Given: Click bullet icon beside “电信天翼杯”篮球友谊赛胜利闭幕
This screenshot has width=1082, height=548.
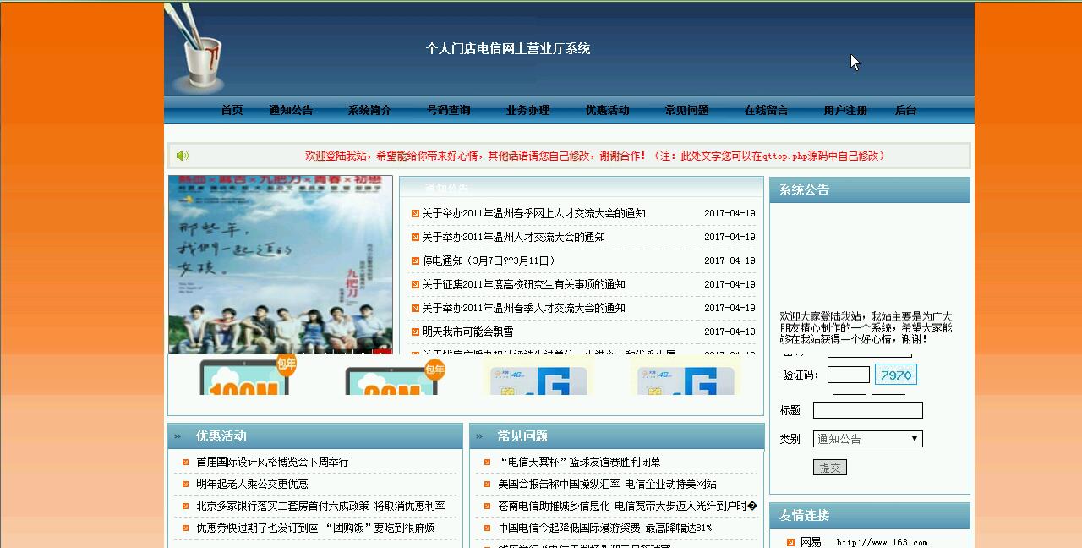Looking at the screenshot, I should click(487, 463).
